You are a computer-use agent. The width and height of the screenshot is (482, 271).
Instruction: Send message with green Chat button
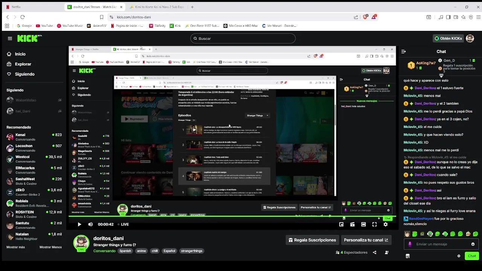(x=472, y=256)
